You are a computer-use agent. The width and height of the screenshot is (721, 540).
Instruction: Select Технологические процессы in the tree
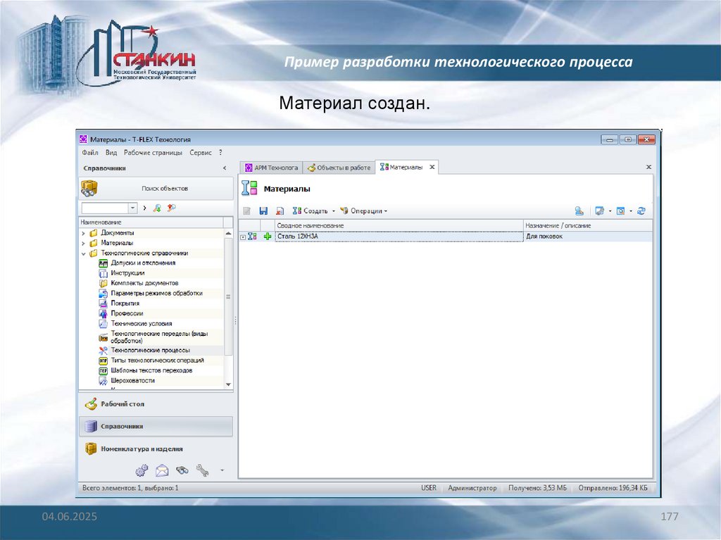151,351
